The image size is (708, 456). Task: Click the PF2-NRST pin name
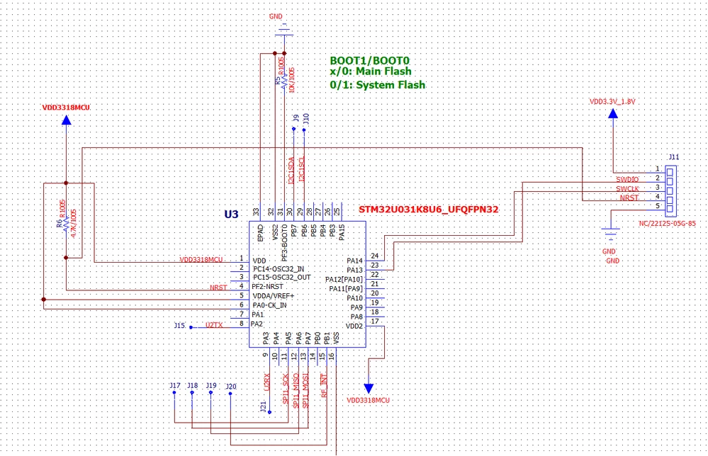pos(267,286)
